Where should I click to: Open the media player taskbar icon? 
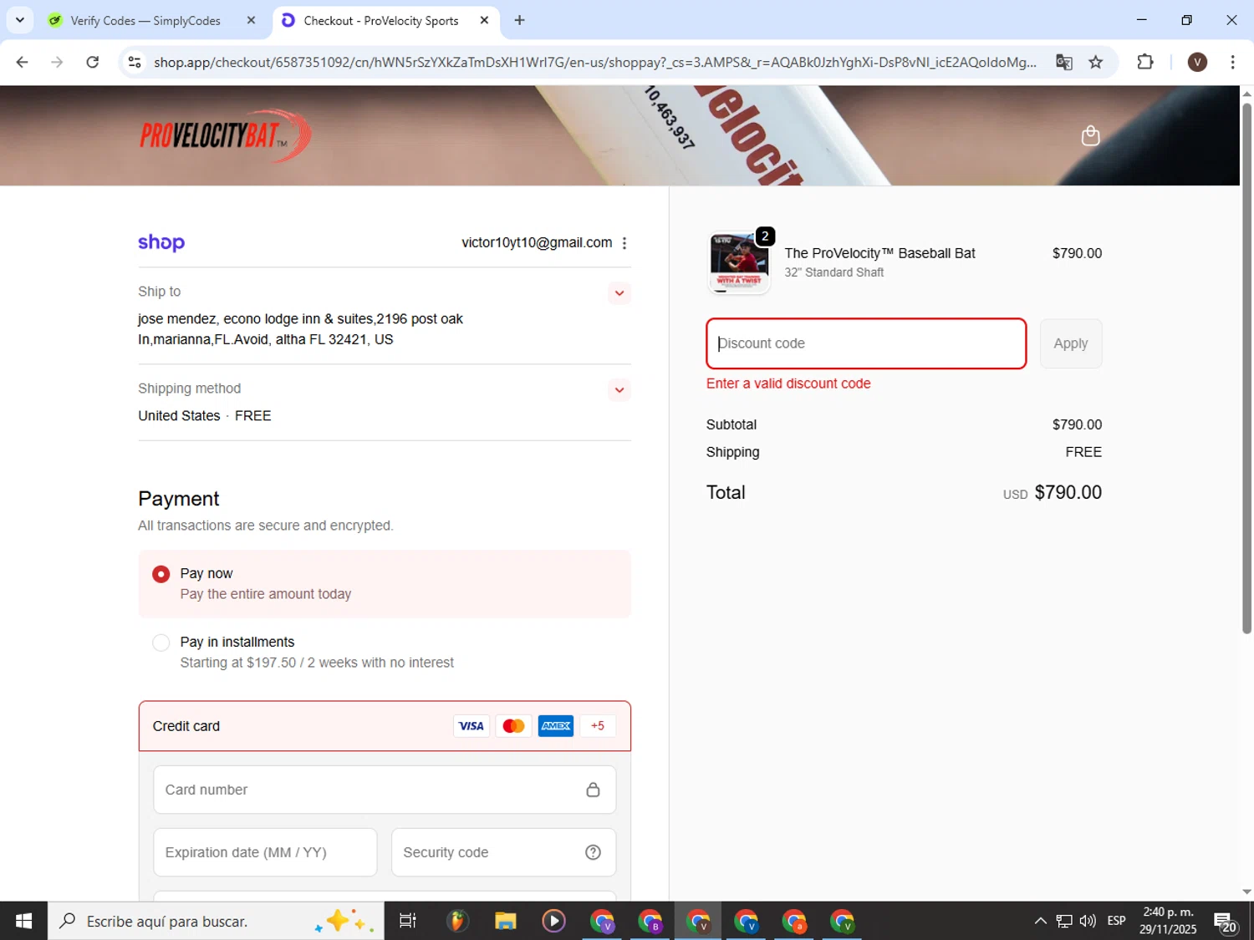click(x=553, y=921)
